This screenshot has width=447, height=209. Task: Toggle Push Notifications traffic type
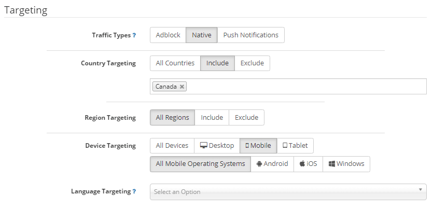point(251,35)
